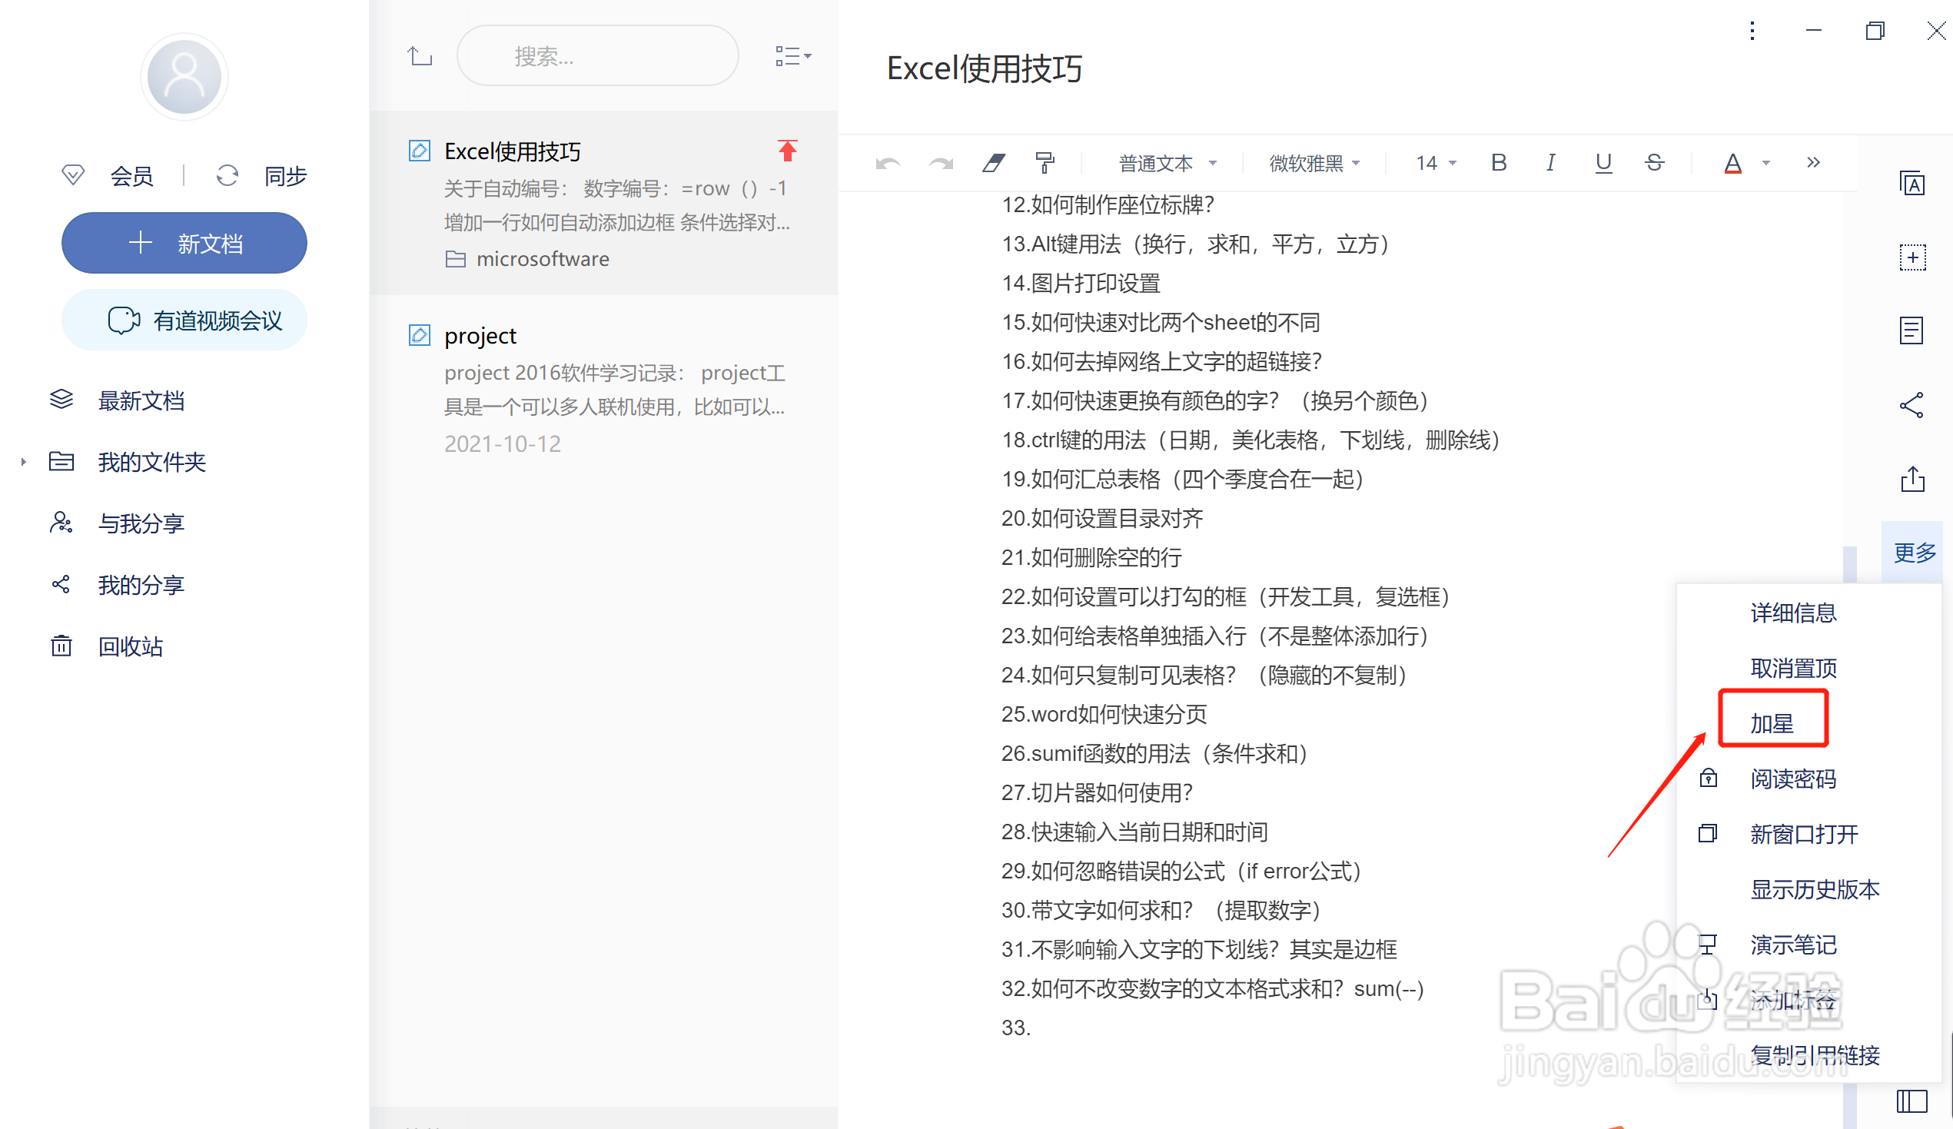1953x1129 pixels.
Task: Toggle strikethrough formatting
Action: pyautogui.click(x=1654, y=162)
